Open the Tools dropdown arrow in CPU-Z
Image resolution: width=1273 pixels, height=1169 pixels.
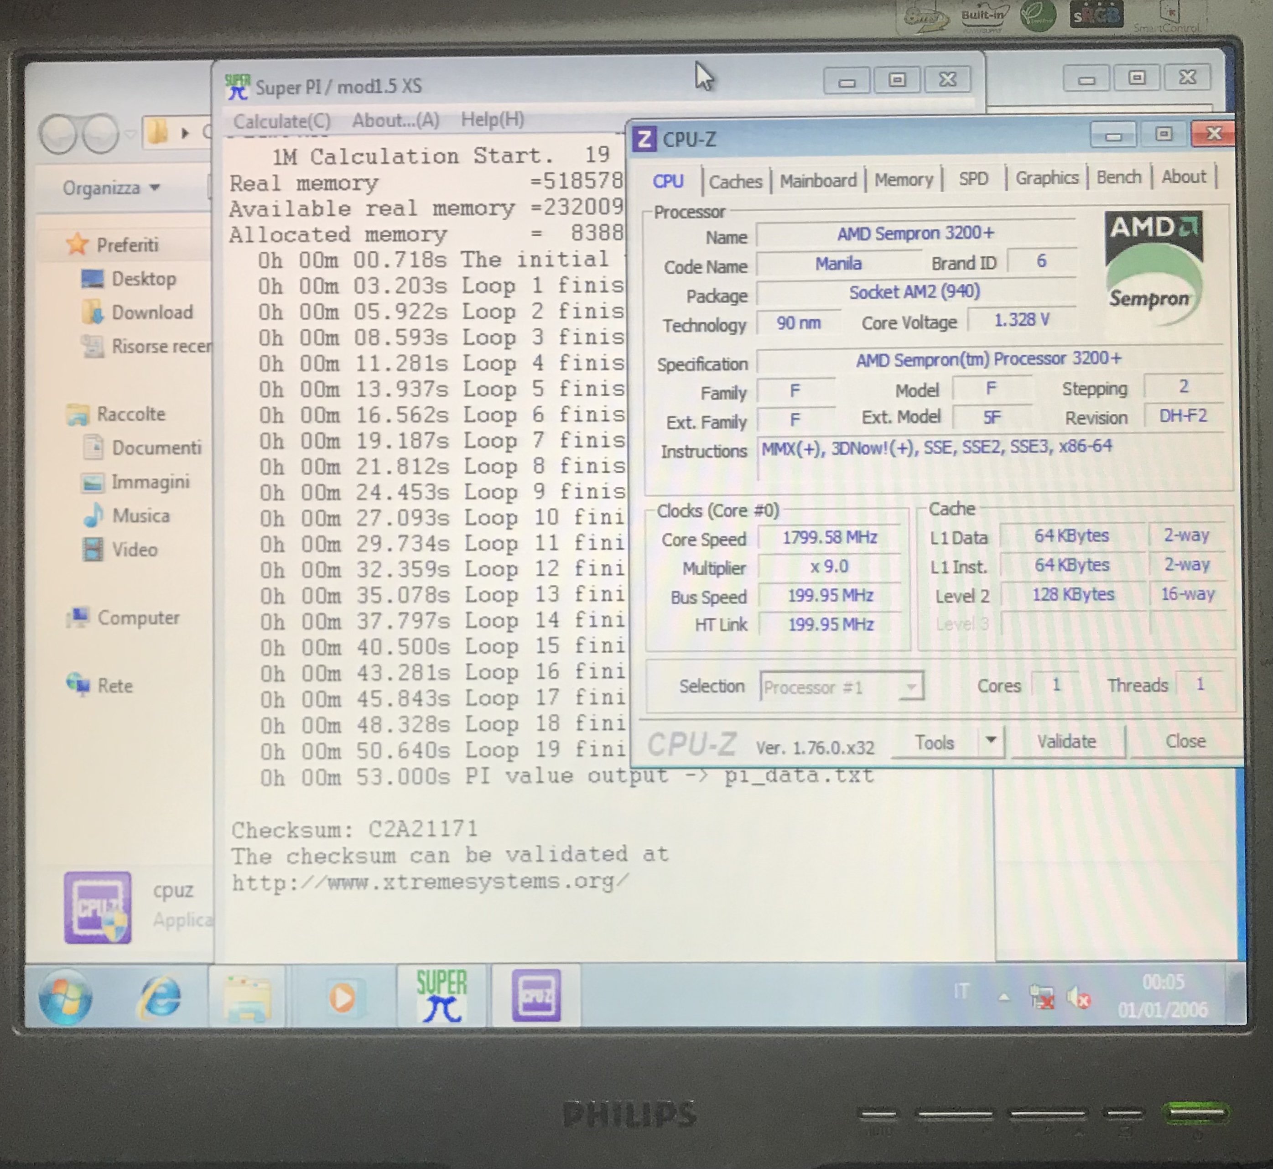[x=991, y=739]
